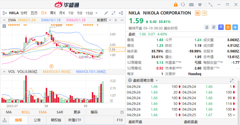Viewport: 240px width, 125px height.
Task: Toggle the SAR indicator
Action: point(60,112)
